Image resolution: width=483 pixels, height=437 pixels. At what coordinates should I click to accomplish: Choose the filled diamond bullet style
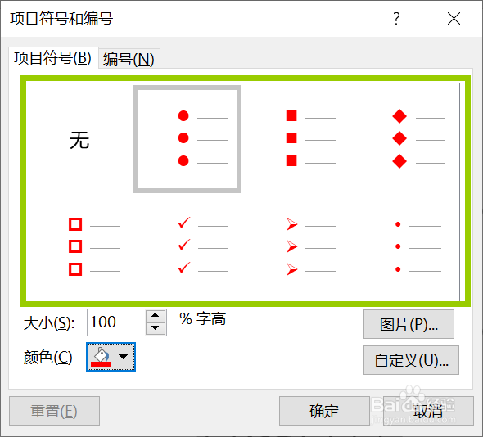tap(404, 139)
